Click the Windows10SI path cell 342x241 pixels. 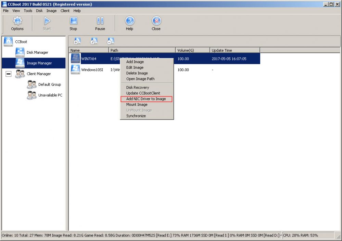tap(115, 70)
